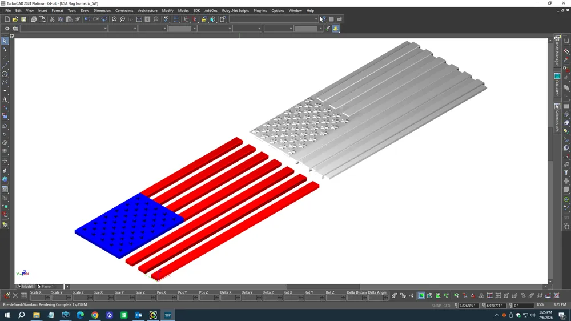The width and height of the screenshot is (571, 321).
Task: Click the horizontal scrollbar below the canvas
Action: 306,287
